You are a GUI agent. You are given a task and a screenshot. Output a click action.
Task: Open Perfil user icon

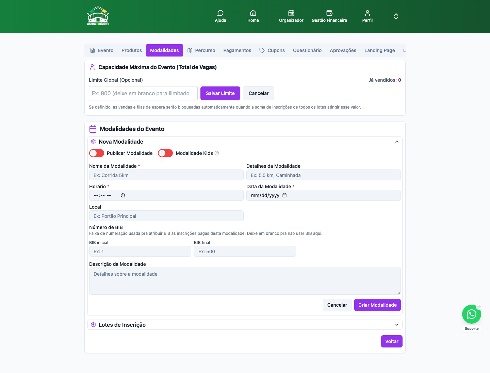coord(367,13)
